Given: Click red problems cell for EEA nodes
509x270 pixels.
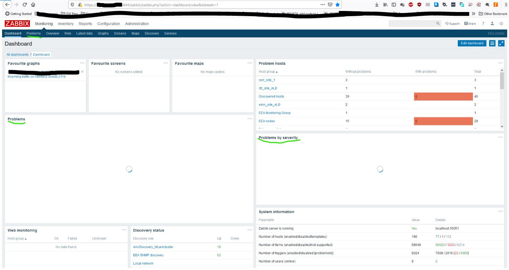Looking at the screenshot, I should coord(443,121).
